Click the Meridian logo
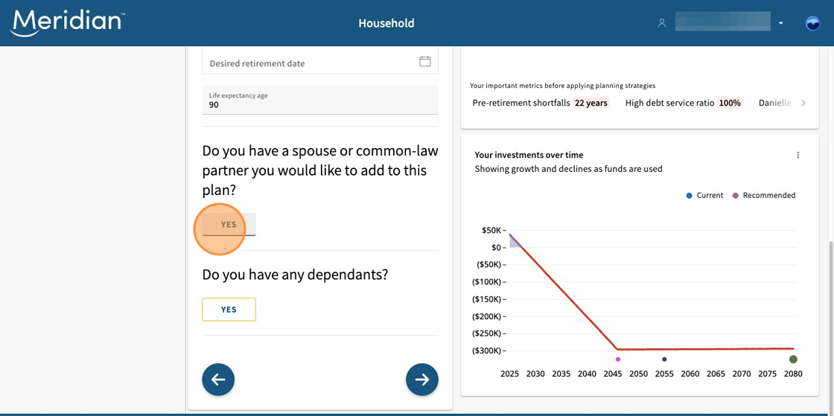Viewport: 834px width, 416px height. click(x=67, y=23)
